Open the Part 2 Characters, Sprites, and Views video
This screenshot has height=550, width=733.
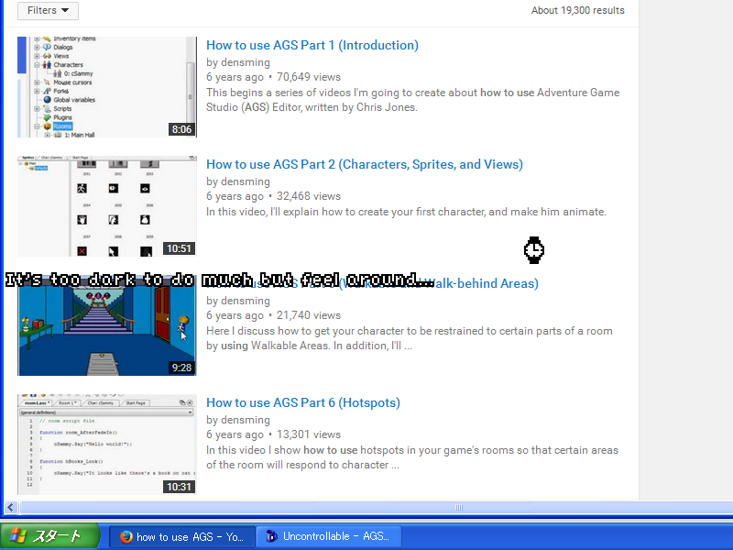tap(364, 164)
